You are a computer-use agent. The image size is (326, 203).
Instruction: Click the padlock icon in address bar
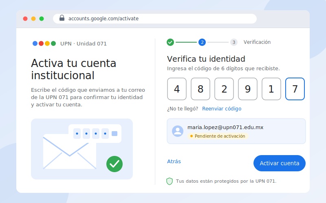pyautogui.click(x=62, y=18)
